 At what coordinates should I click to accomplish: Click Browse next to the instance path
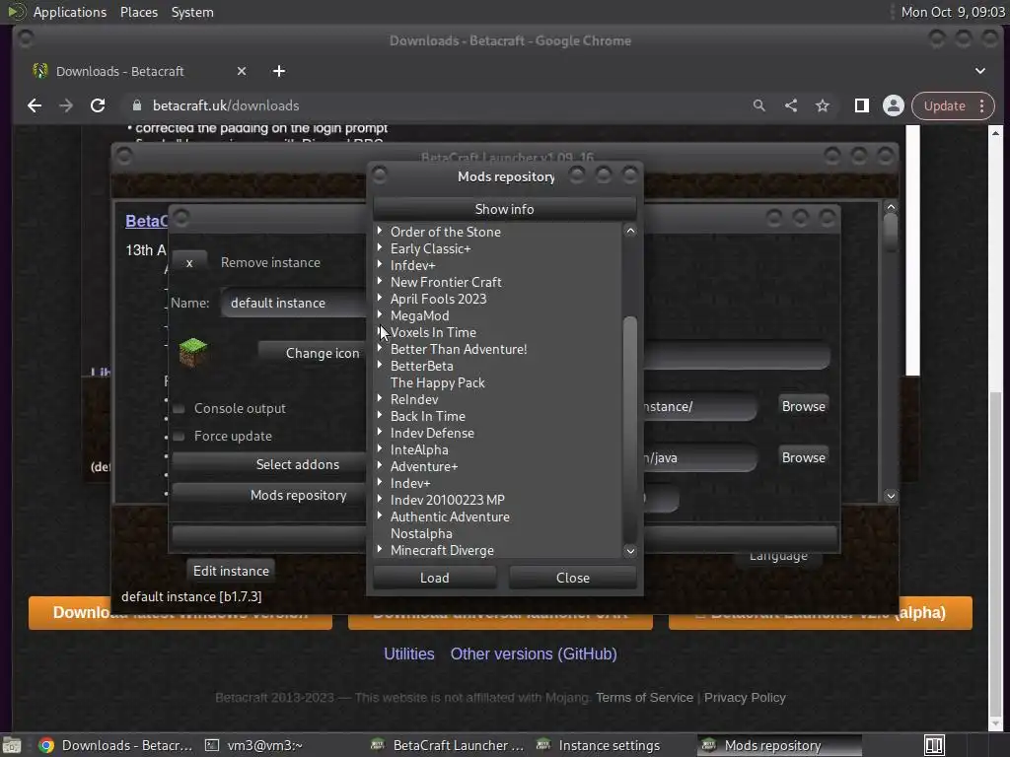[803, 407]
